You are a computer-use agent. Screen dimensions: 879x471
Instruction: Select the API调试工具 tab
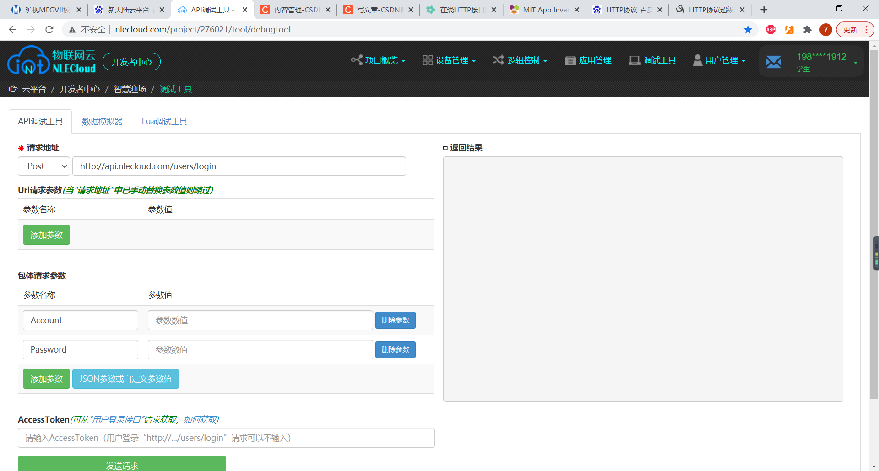tap(40, 122)
